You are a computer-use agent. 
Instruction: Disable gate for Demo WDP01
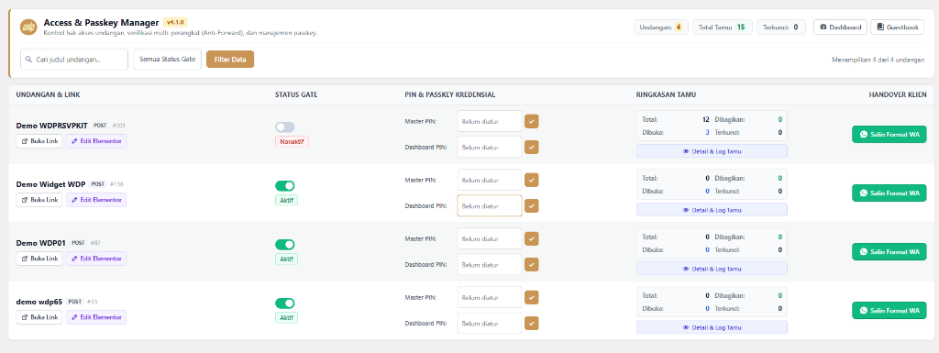[285, 245]
